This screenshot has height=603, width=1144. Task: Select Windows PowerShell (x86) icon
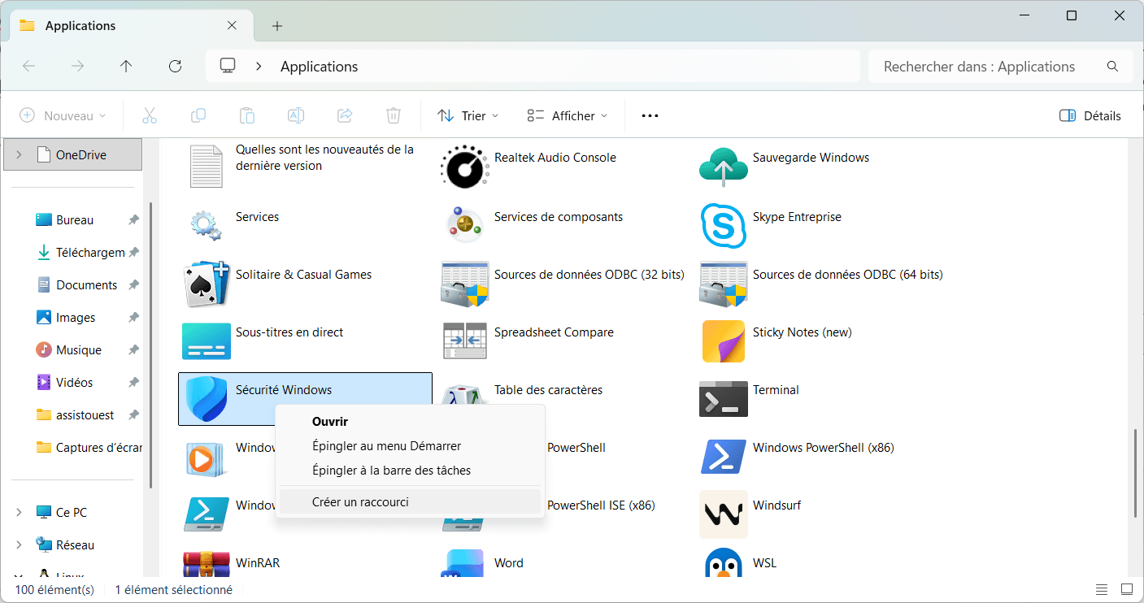coord(724,457)
